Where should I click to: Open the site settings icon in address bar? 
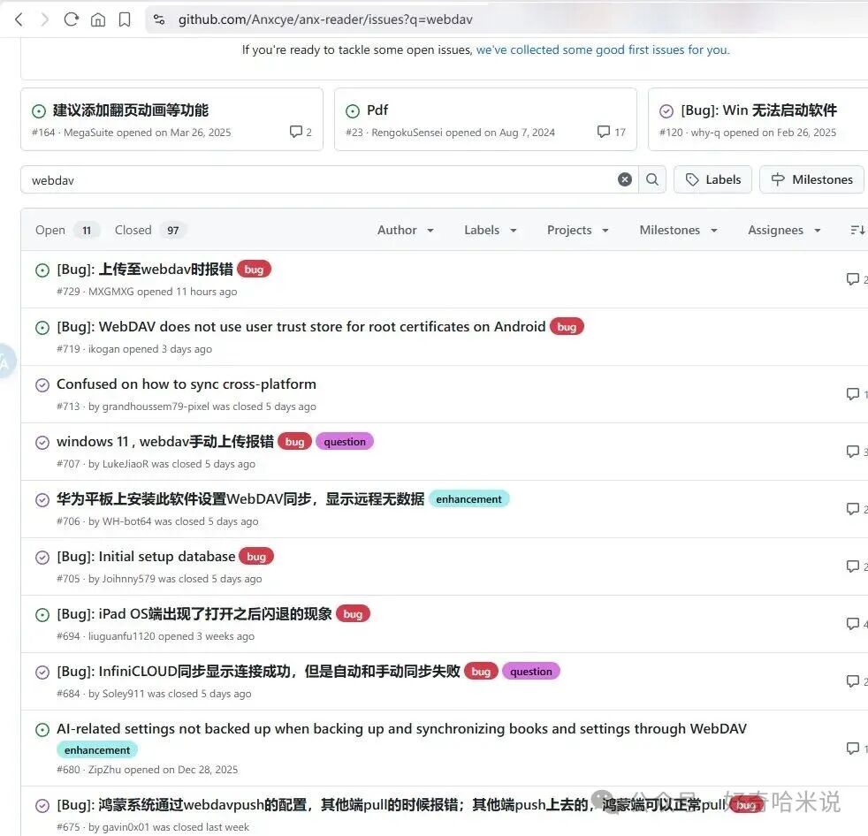[x=159, y=20]
